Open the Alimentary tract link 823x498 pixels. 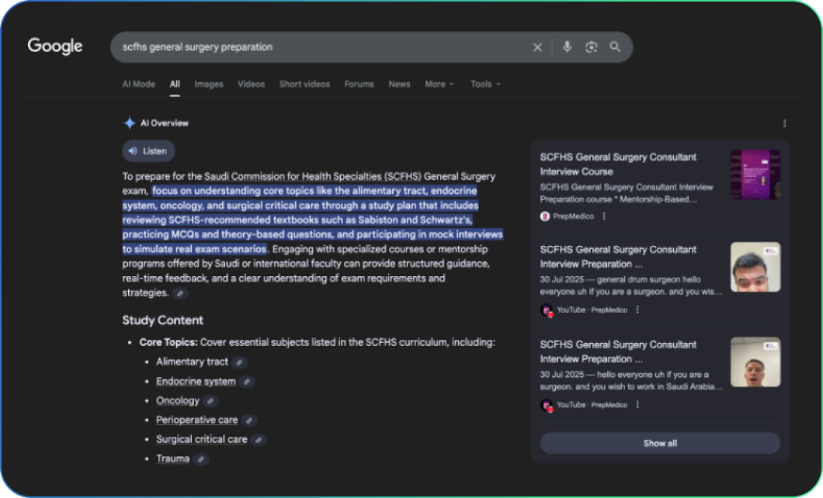coord(192,361)
